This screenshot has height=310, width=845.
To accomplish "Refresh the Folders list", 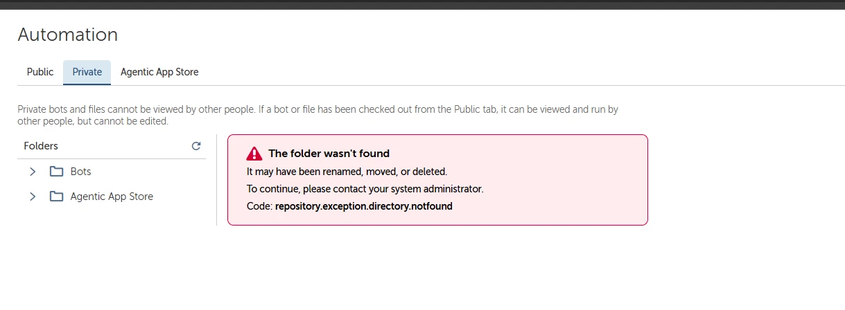I will click(x=196, y=146).
